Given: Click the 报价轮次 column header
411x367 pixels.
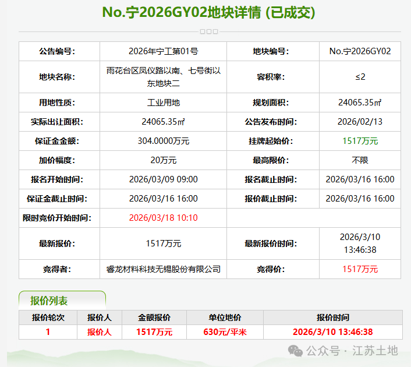Looking at the screenshot, I should [x=48, y=317].
